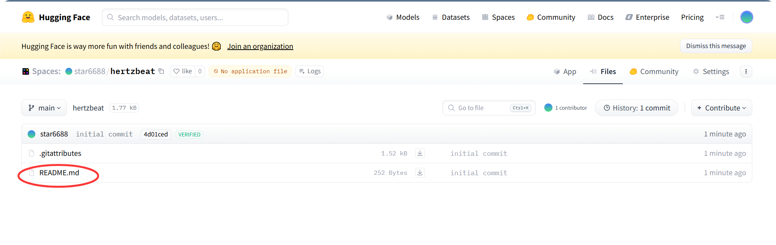Follow the Join an organization link

point(260,46)
